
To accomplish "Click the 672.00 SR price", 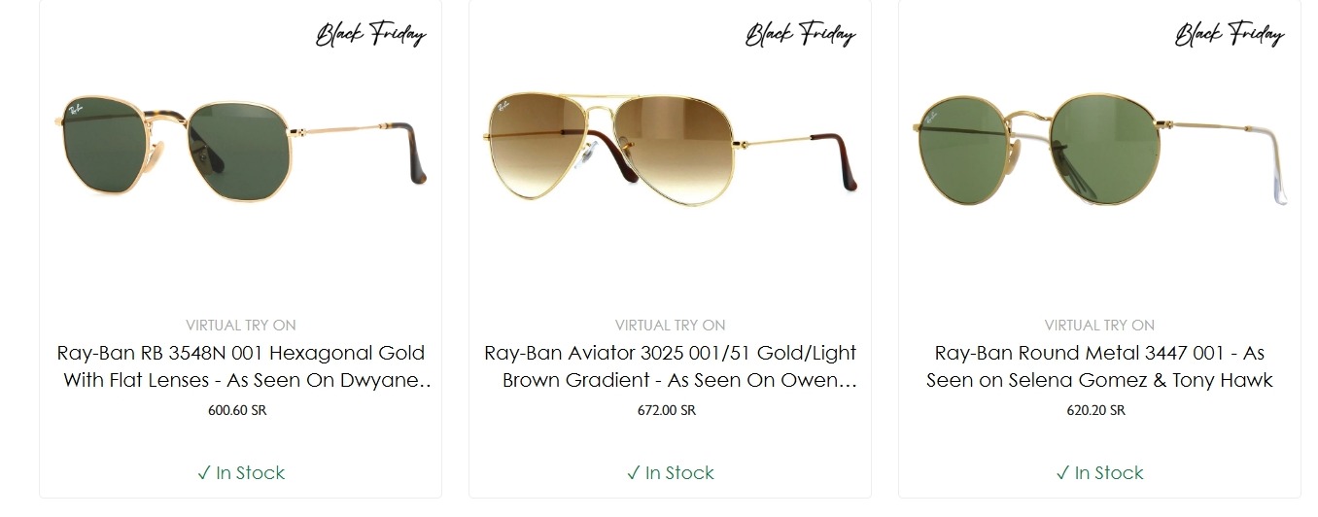I will [667, 410].
